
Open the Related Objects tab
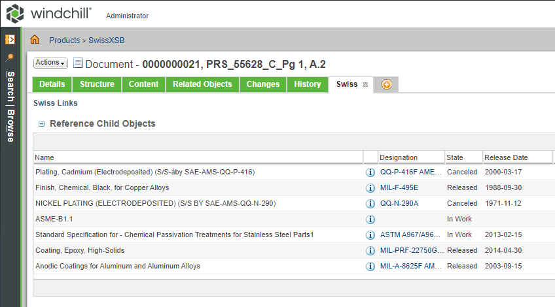point(202,84)
